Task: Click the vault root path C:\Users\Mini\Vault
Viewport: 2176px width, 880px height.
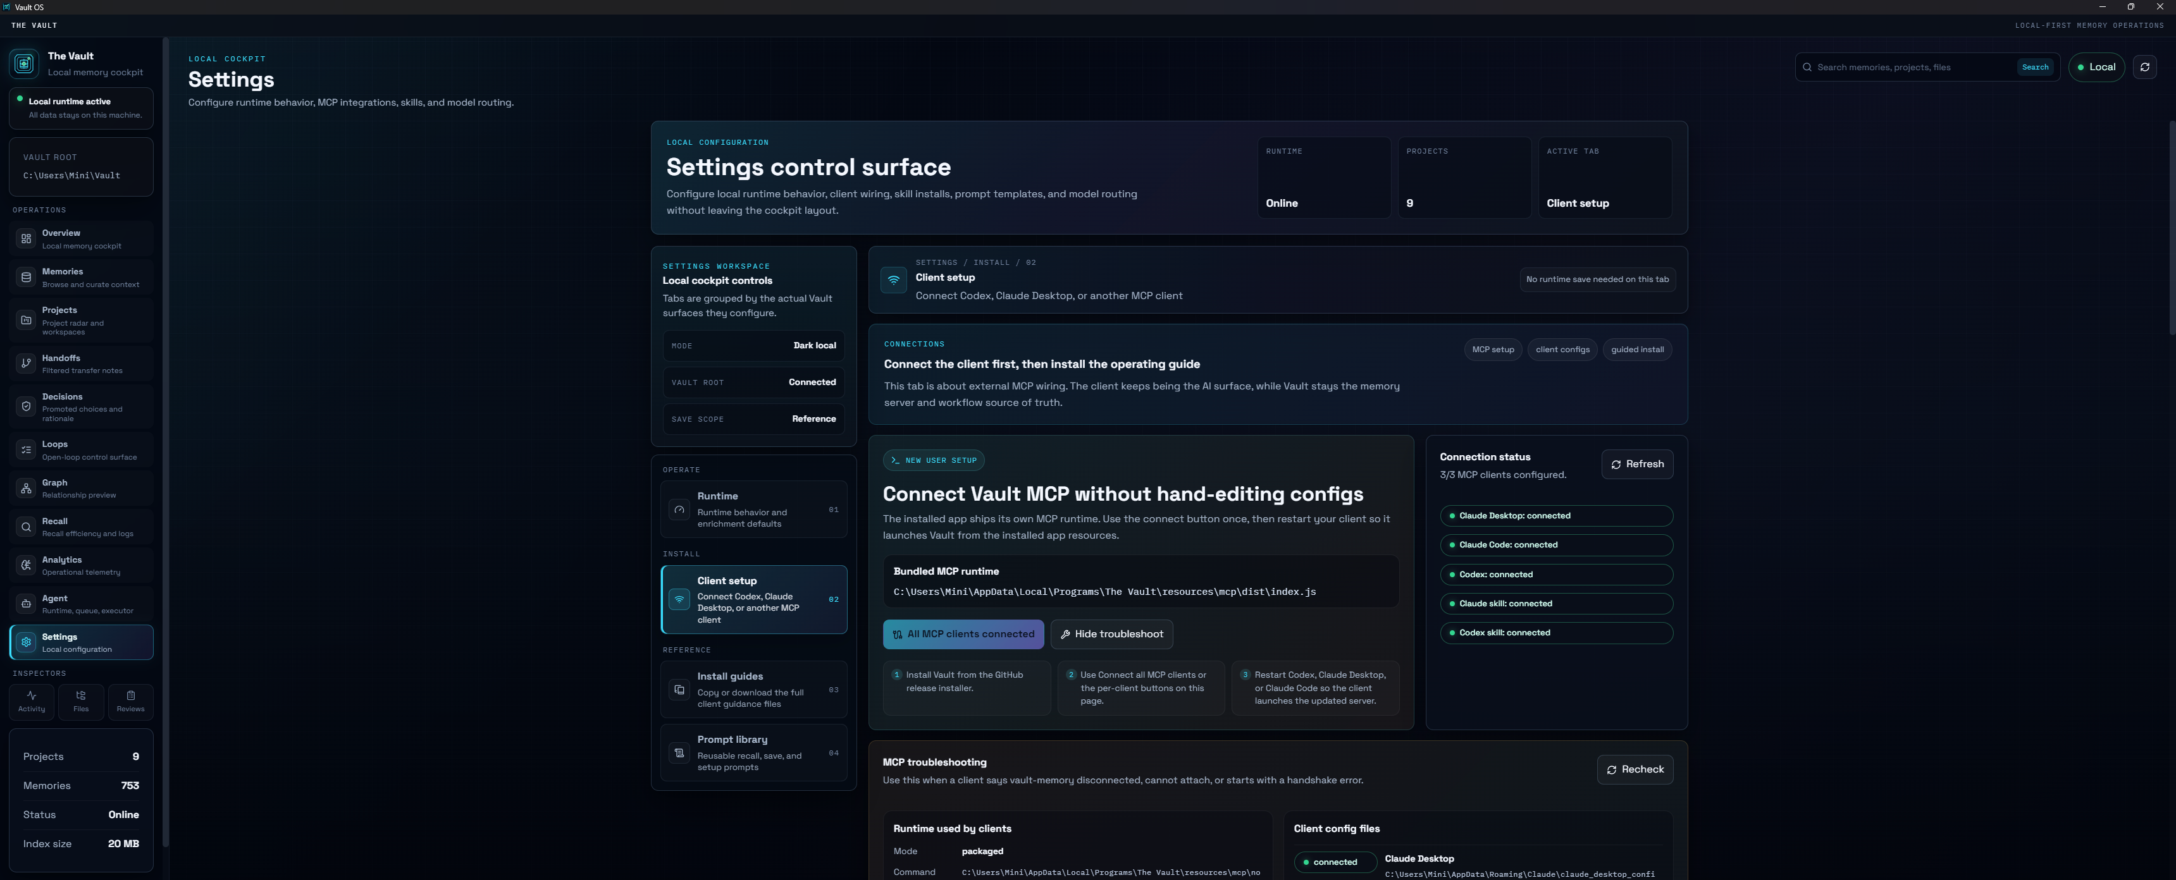Action: pyautogui.click(x=72, y=176)
